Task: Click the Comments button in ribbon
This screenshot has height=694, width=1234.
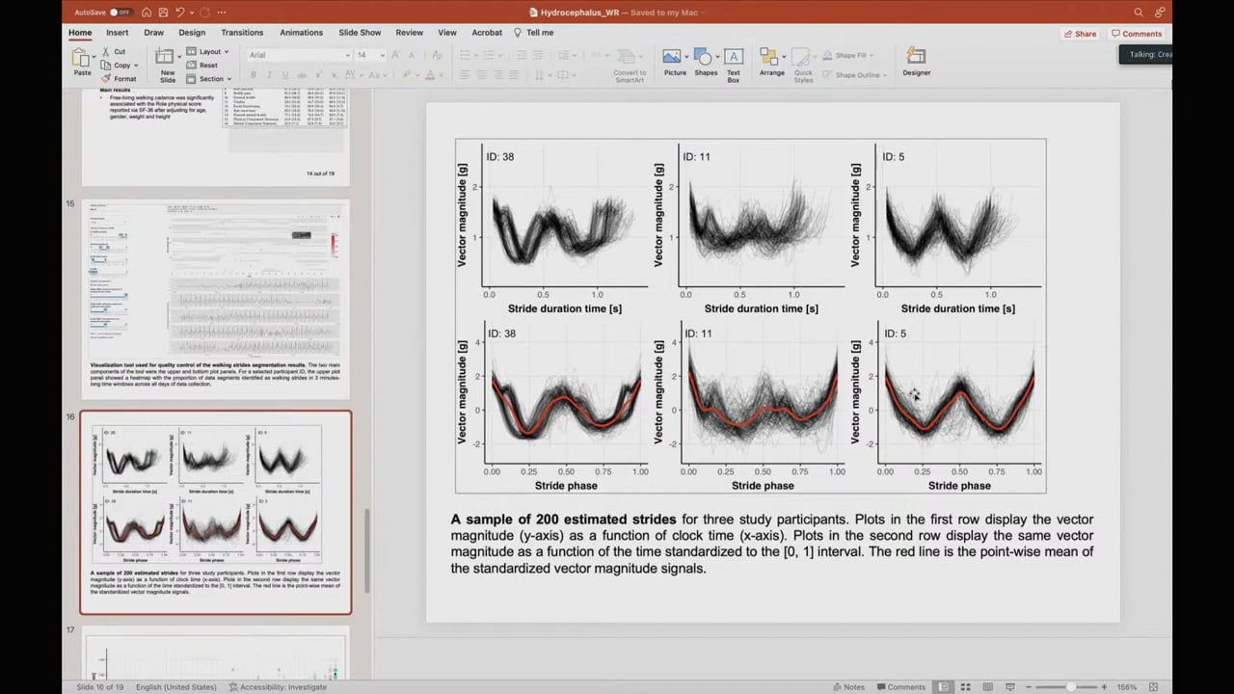Action: pyautogui.click(x=1137, y=34)
